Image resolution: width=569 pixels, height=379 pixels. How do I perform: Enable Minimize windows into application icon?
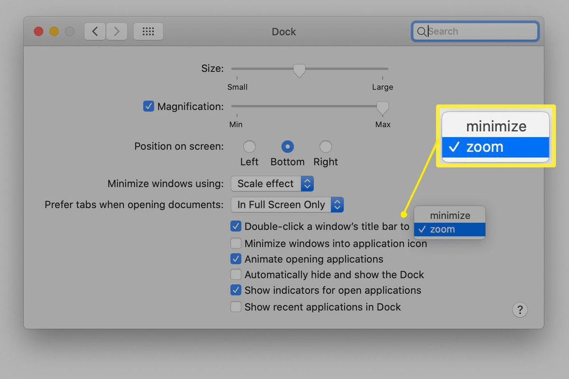click(x=236, y=244)
